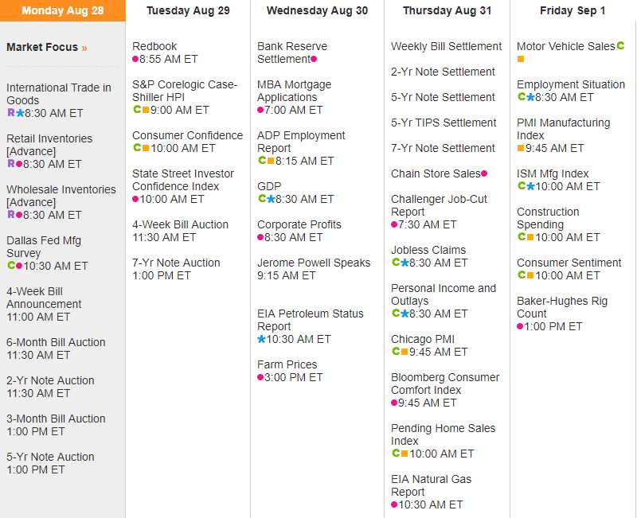
Task: Go to the Friday Sep 1 header
Action: (573, 11)
